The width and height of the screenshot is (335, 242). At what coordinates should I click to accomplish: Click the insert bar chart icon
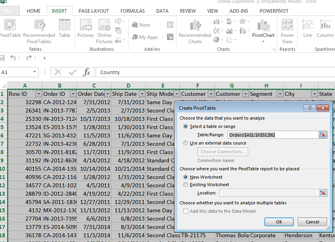coord(230,21)
